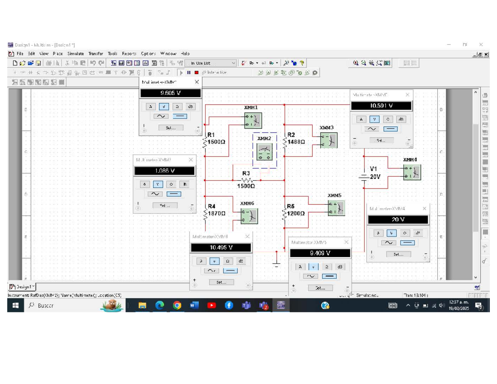Viewport: 497px width, 384px height.
Task: Select AC signal mode on Multimeter-XMM1
Action: 161,116
